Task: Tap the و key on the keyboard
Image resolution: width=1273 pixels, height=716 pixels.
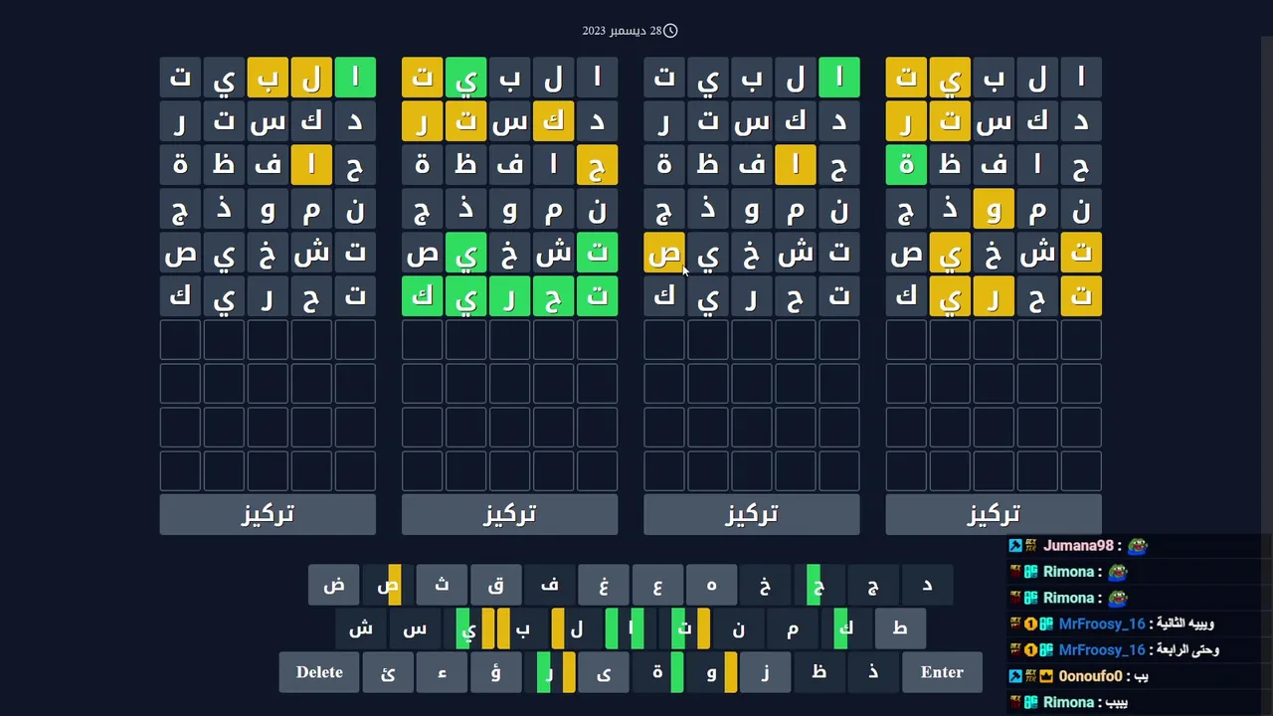Action: [711, 672]
